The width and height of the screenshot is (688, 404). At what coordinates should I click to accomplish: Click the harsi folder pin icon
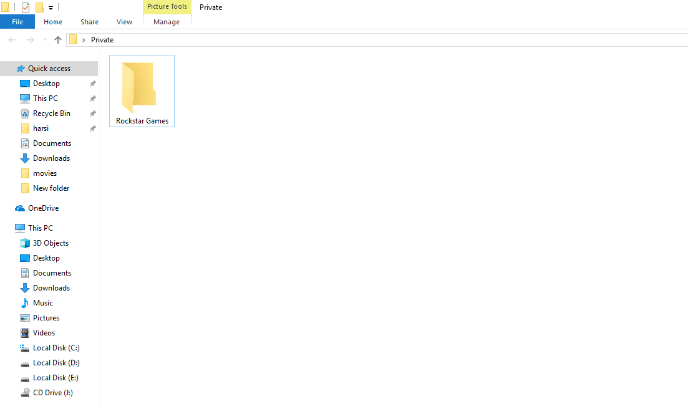tap(92, 128)
